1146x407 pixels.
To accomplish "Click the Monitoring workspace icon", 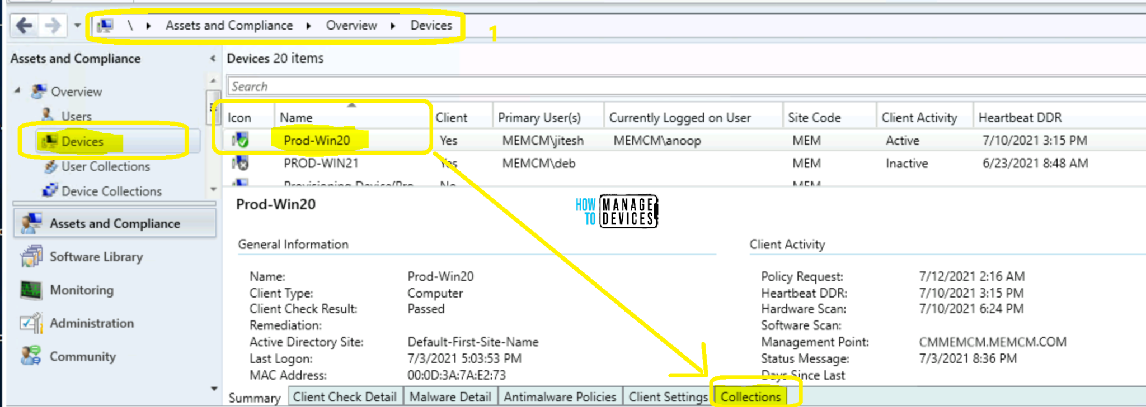I will (x=31, y=290).
